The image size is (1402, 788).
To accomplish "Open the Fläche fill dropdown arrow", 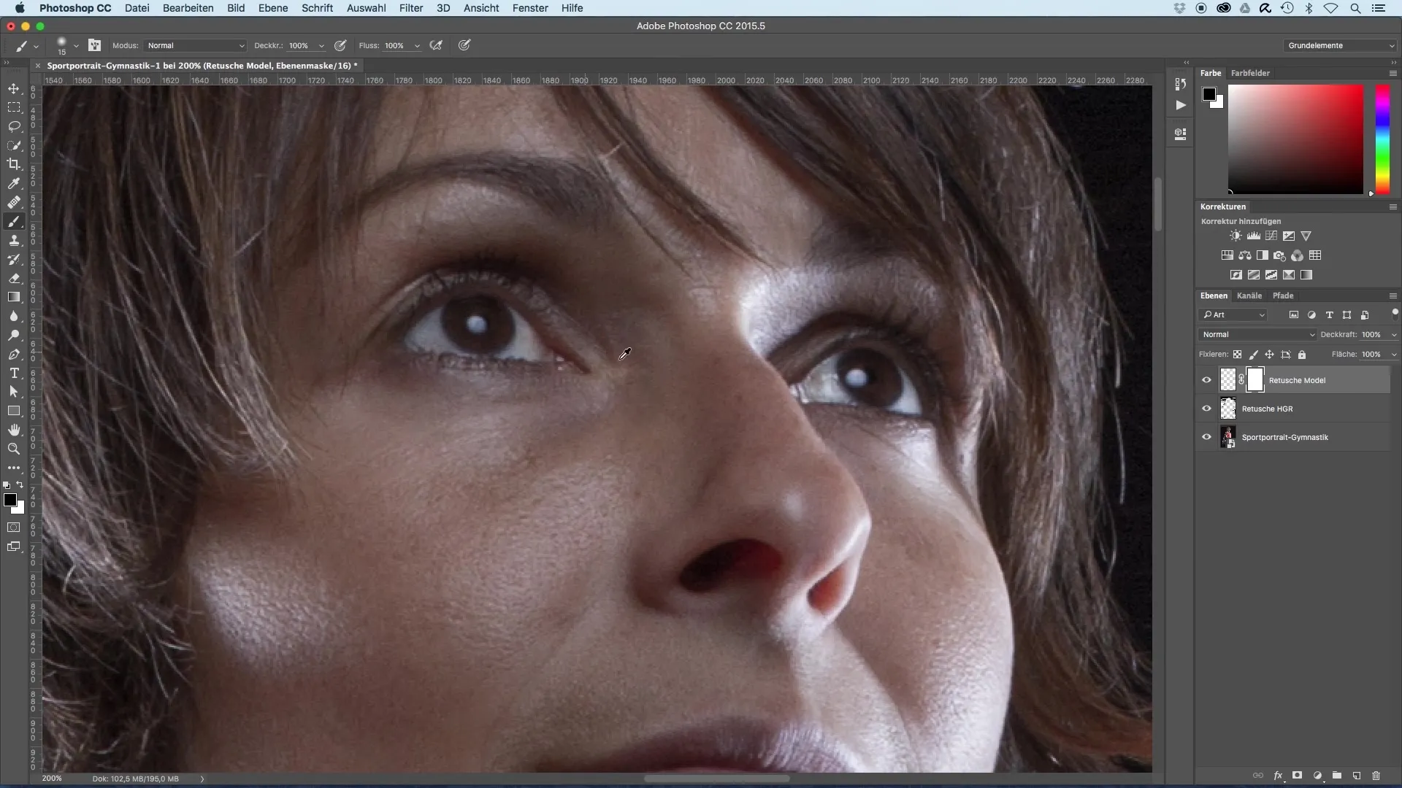I will coord(1393,355).
